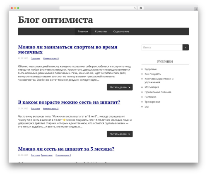Screen dimensions: 207x175
Task: Click the date 01.02.2020 of first post
Action: pos(23,58)
